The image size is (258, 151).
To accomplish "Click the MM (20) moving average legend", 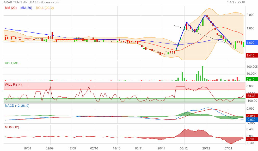I will pos(11,8).
